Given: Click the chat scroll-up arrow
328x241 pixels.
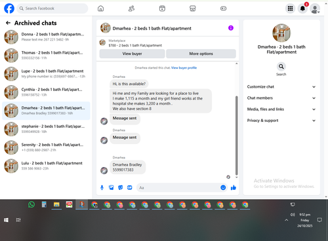Looking at the screenshot, I should tap(236, 64).
